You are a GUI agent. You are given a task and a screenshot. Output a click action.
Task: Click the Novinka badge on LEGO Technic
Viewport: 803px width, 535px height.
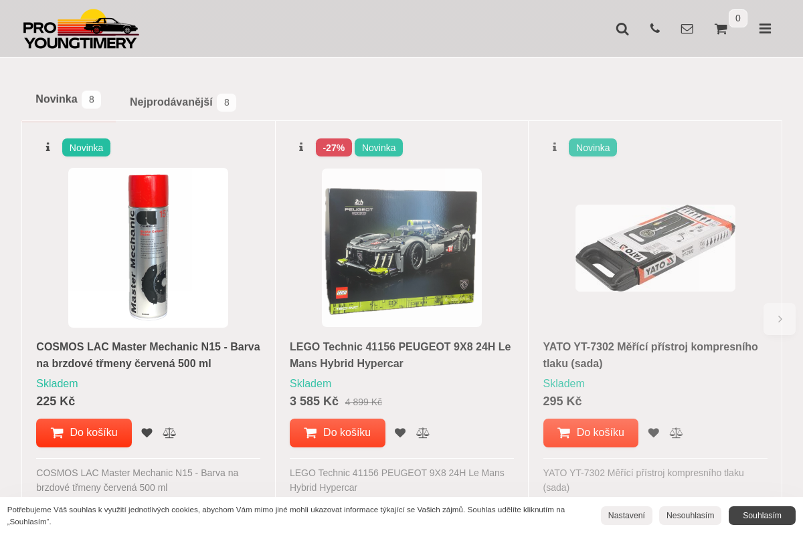379,148
